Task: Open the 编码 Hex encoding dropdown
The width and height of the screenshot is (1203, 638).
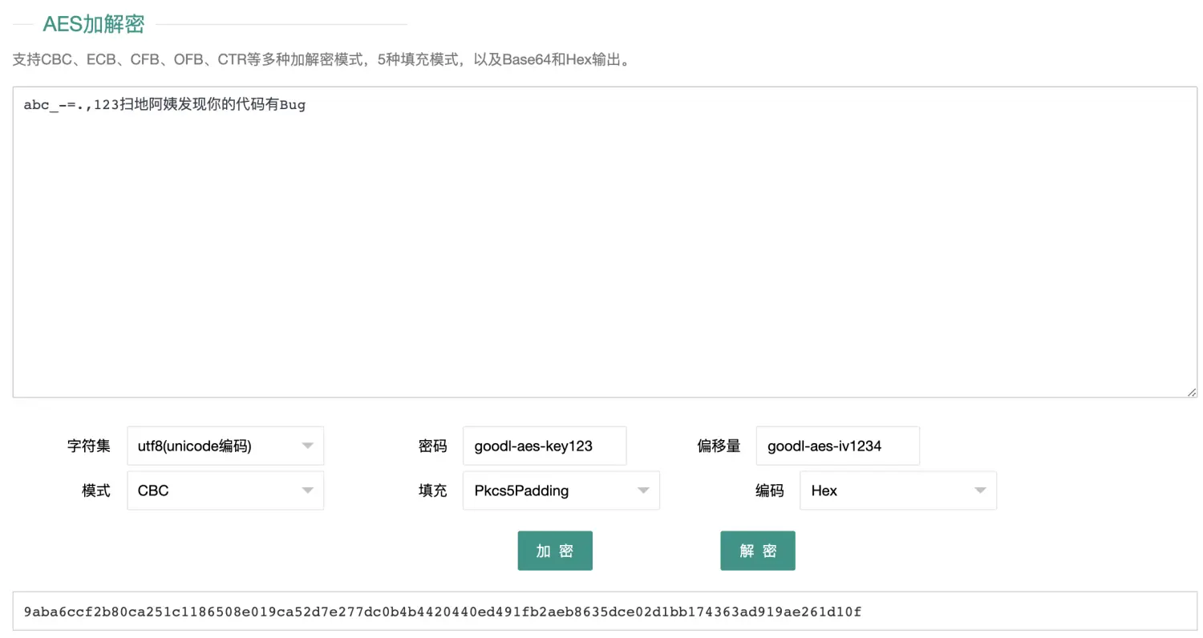Action: point(898,491)
